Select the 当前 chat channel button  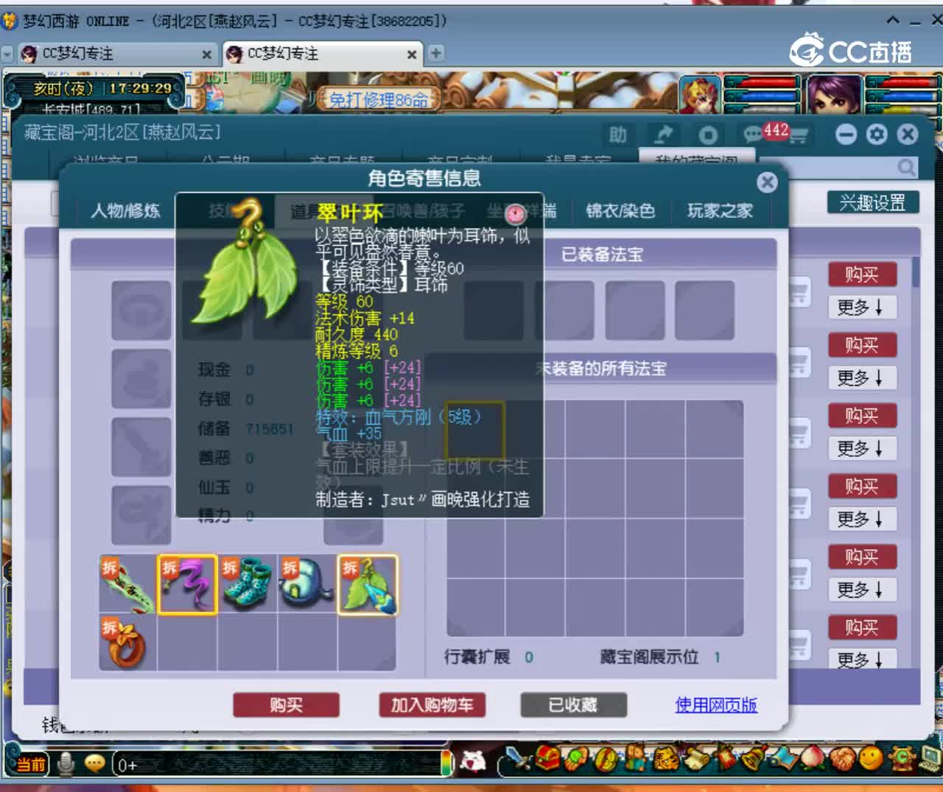tap(30, 764)
